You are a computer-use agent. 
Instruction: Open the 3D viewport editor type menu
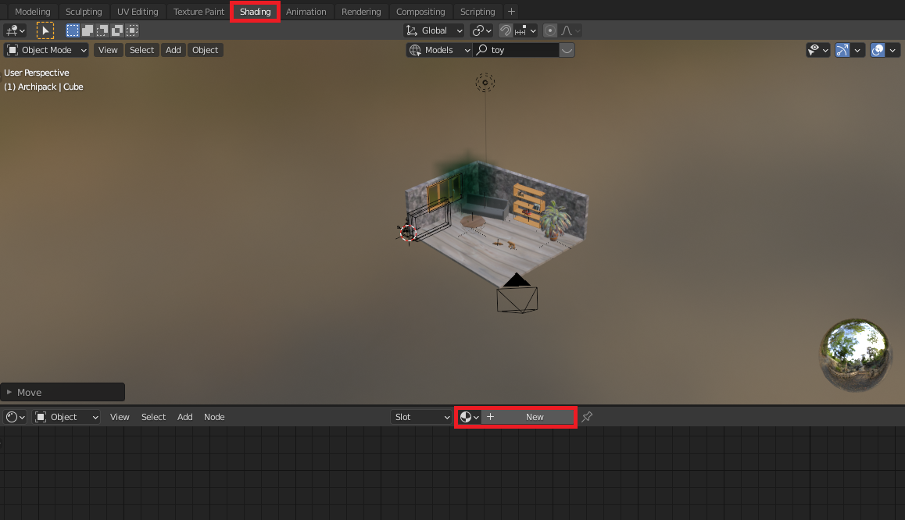[15, 30]
